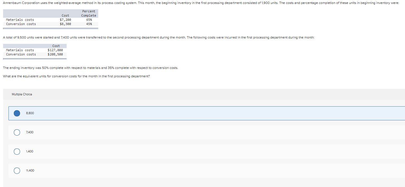Image resolution: width=405 pixels, height=187 pixels.
Task: Click the $208,500 conversion cost value
Action: click(55, 54)
